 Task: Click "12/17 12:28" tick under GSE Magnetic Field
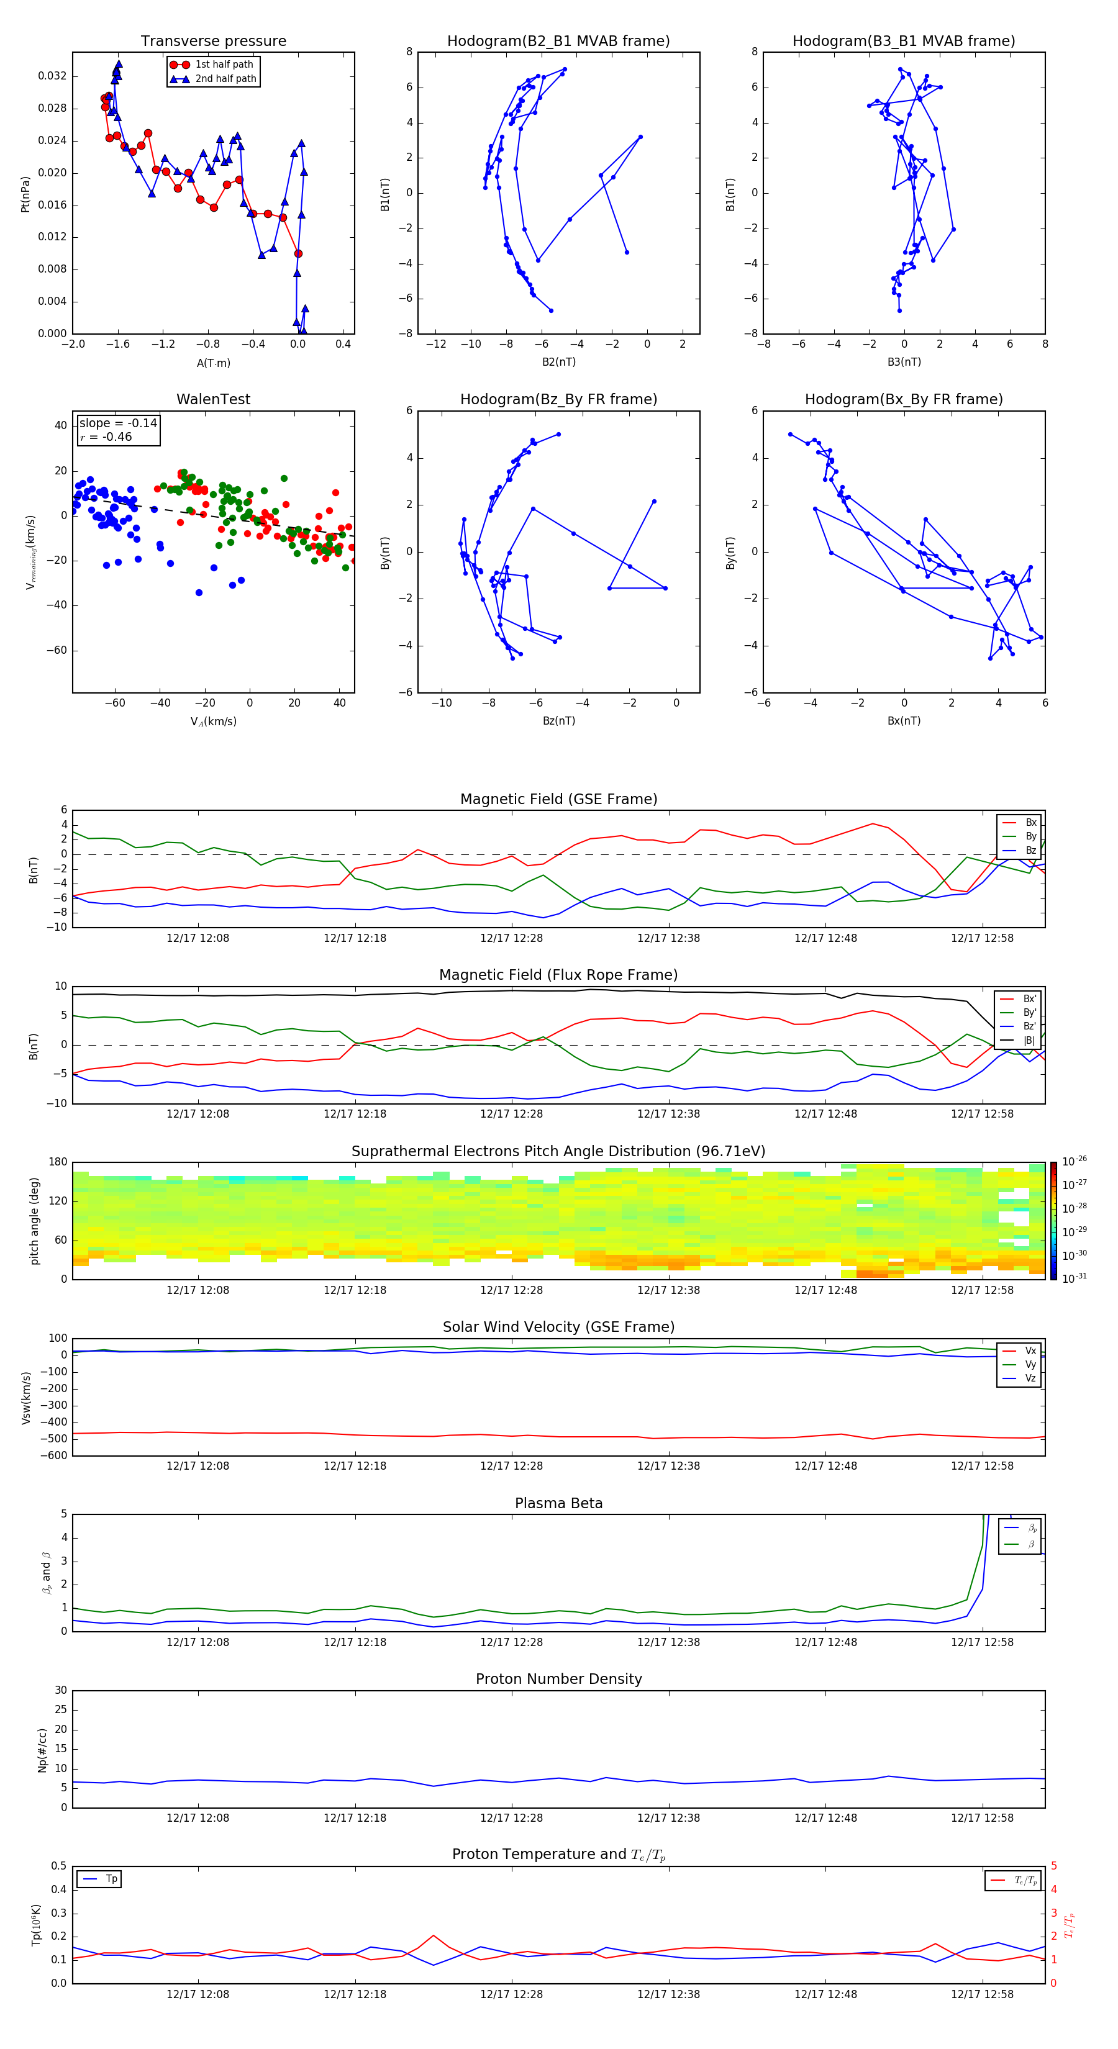511,939
